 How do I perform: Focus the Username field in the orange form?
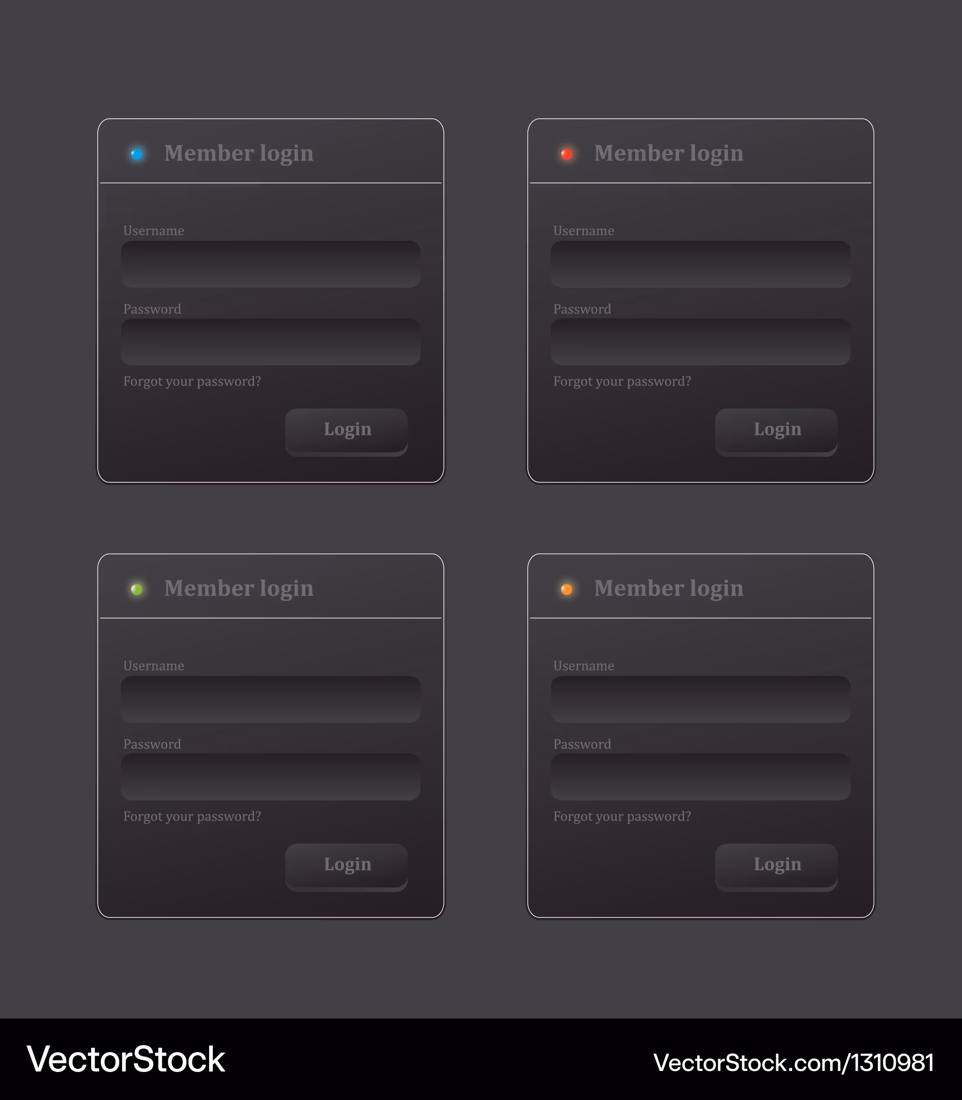coord(700,699)
